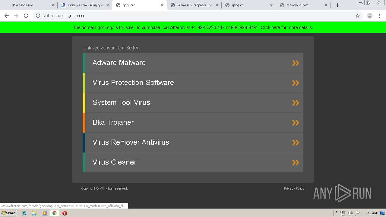The height and width of the screenshot is (217, 386).
Task: Close the Prolesan Pure tab
Action: 53,5
